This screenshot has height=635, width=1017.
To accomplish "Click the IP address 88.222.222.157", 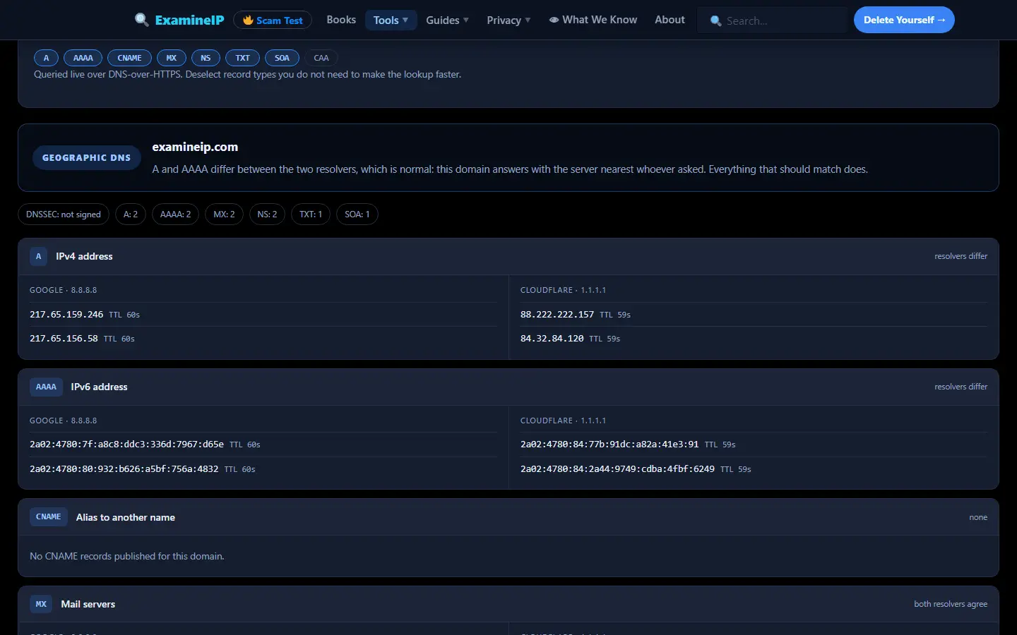I will pyautogui.click(x=557, y=315).
